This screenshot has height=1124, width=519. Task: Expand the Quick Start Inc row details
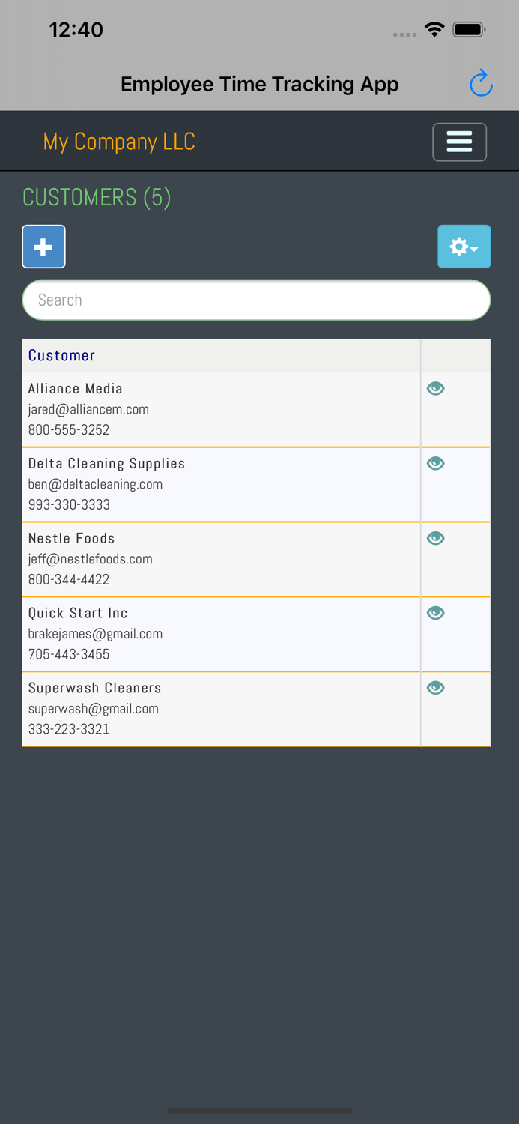coord(435,612)
